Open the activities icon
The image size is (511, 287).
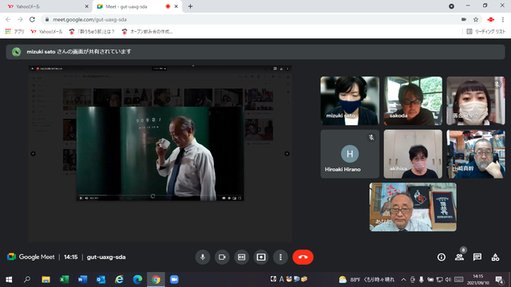tap(495, 257)
